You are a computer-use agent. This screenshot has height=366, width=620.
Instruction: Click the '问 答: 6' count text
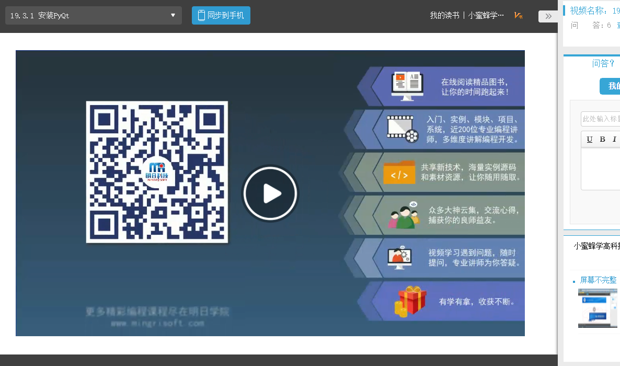point(591,25)
